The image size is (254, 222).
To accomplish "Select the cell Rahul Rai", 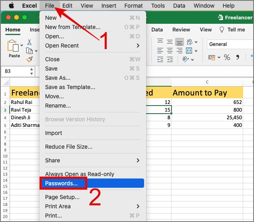I will 25,102.
